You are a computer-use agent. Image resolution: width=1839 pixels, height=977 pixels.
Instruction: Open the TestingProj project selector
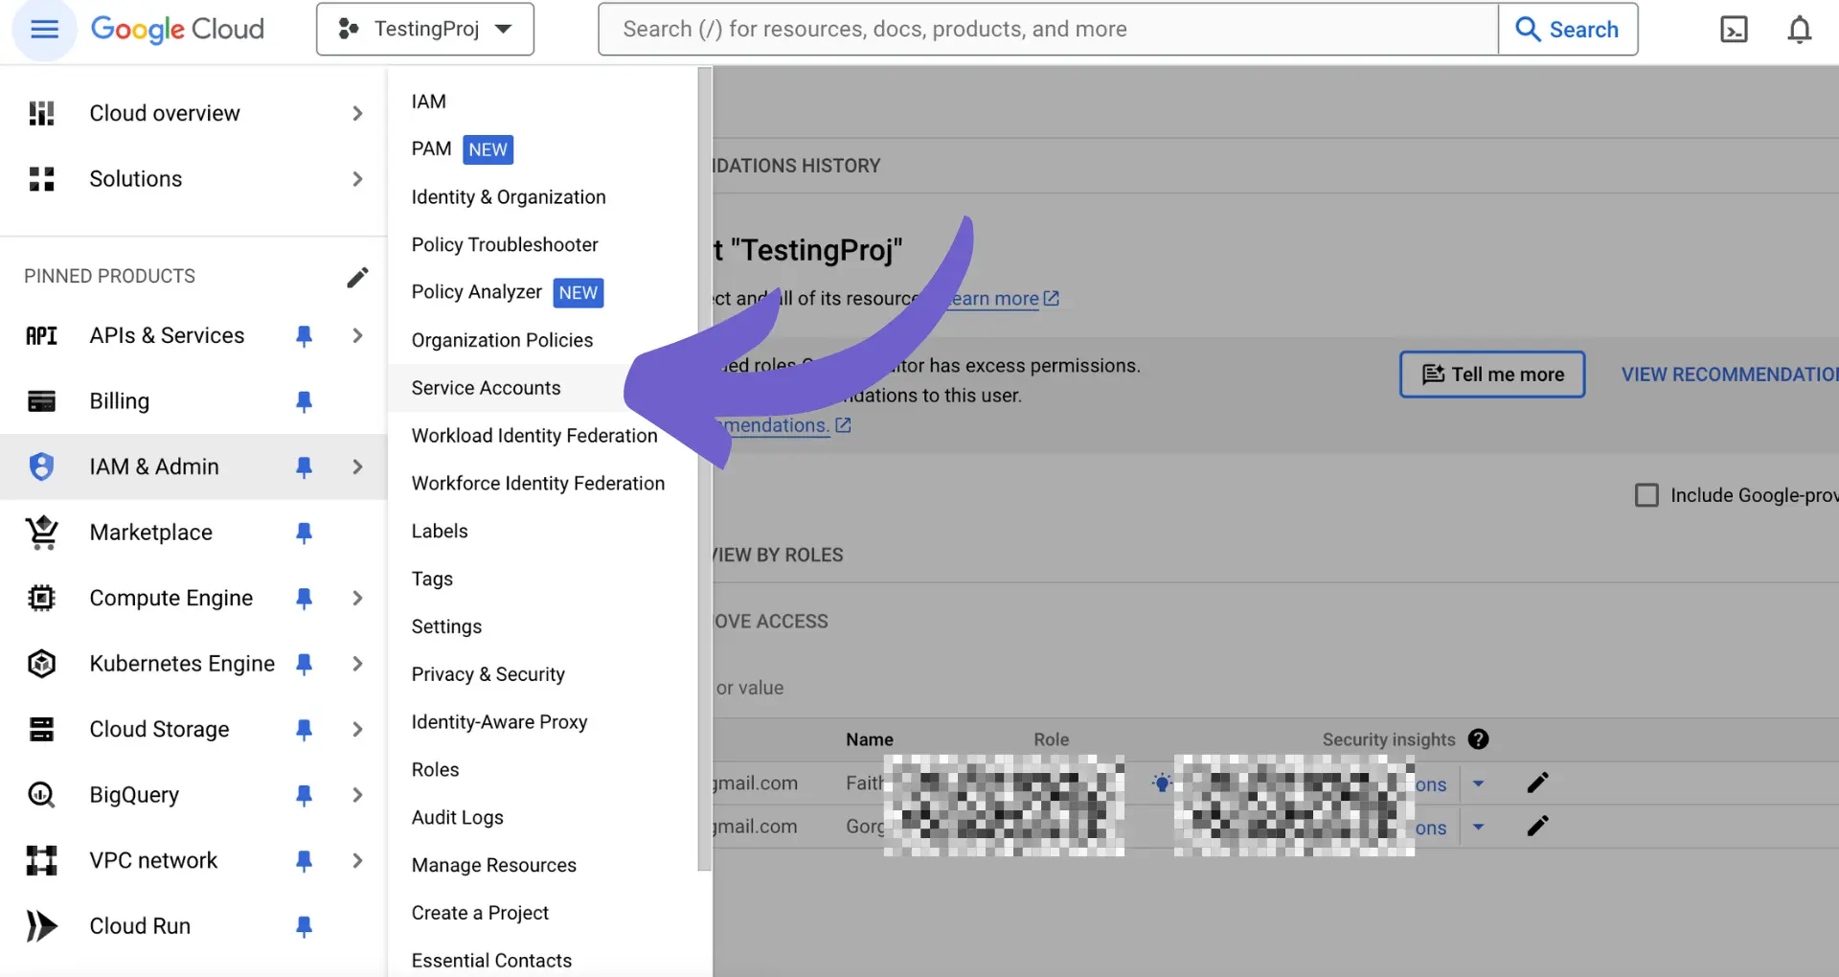[425, 29]
